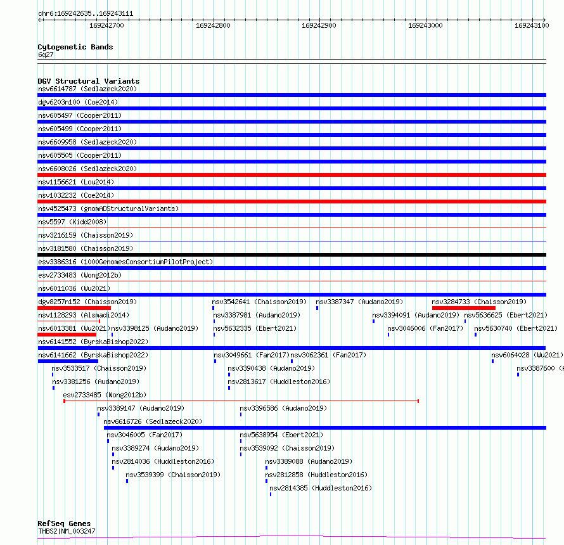Open nsv6011036 (Wu2021) variant
This screenshot has width=564, height=545.
pos(74,288)
